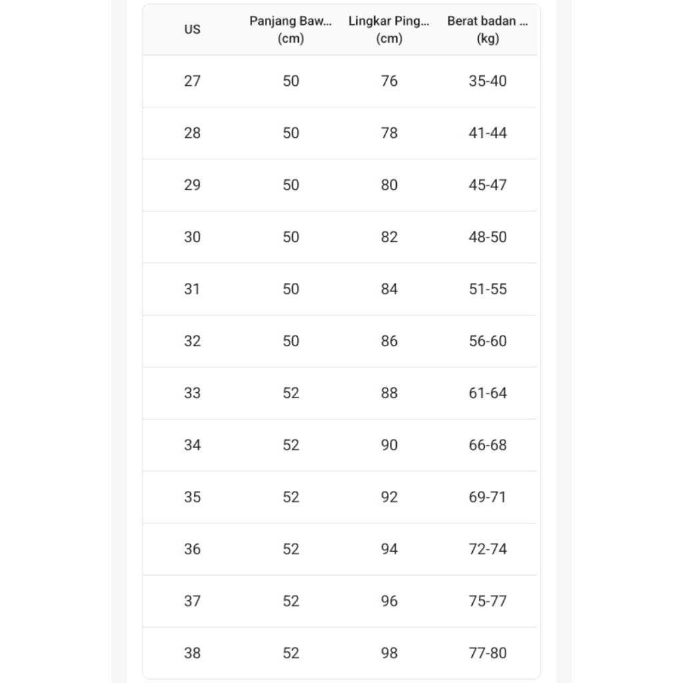
Task: Click the 61-64 weight range cell
Action: click(x=488, y=393)
